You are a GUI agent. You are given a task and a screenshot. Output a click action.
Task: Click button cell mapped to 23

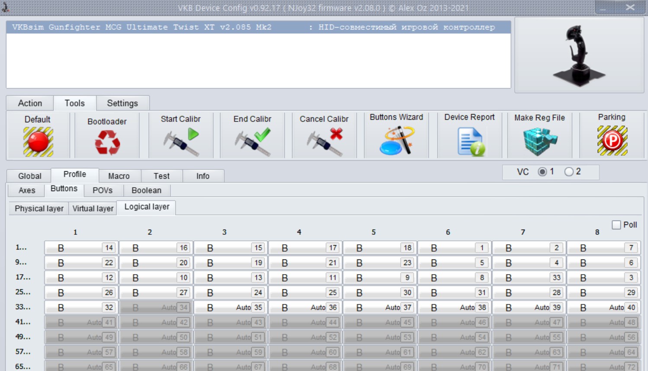pyautogui.click(x=380, y=262)
